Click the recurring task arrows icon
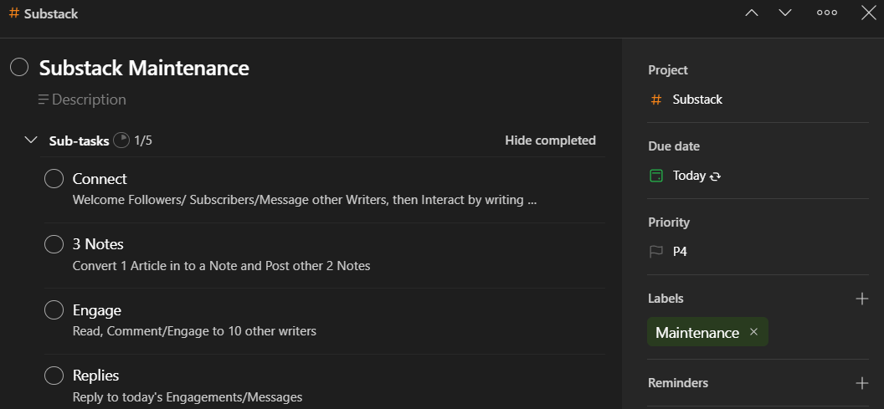Image resolution: width=884 pixels, height=409 pixels. tap(716, 176)
